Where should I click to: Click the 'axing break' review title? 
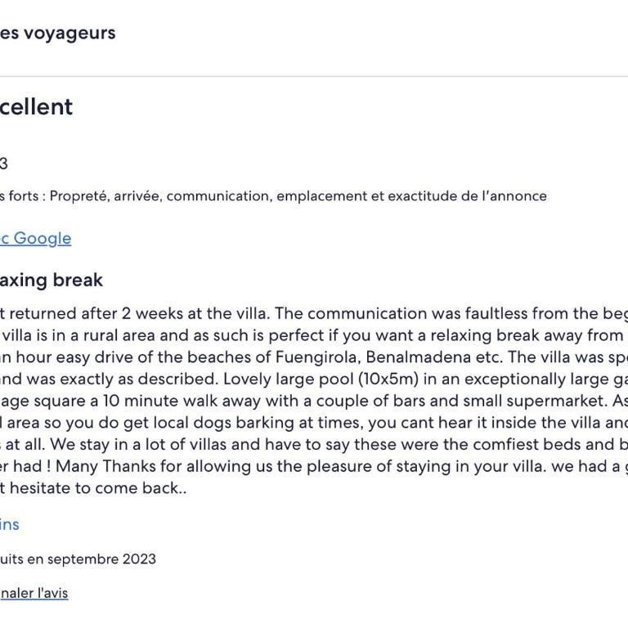click(52, 280)
